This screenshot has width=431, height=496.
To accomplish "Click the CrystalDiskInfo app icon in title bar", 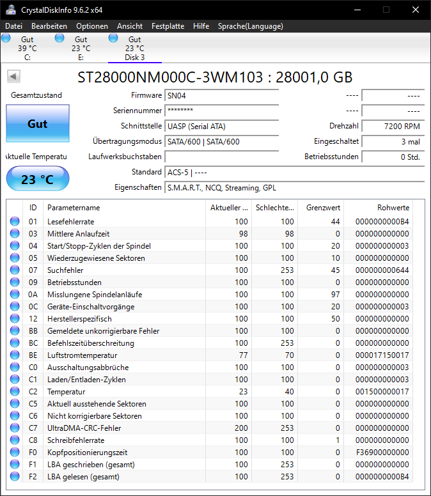I will [x=11, y=10].
